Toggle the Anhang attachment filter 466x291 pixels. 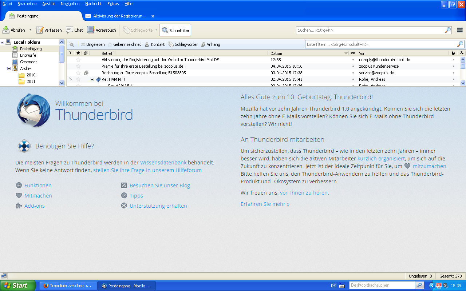pos(210,44)
